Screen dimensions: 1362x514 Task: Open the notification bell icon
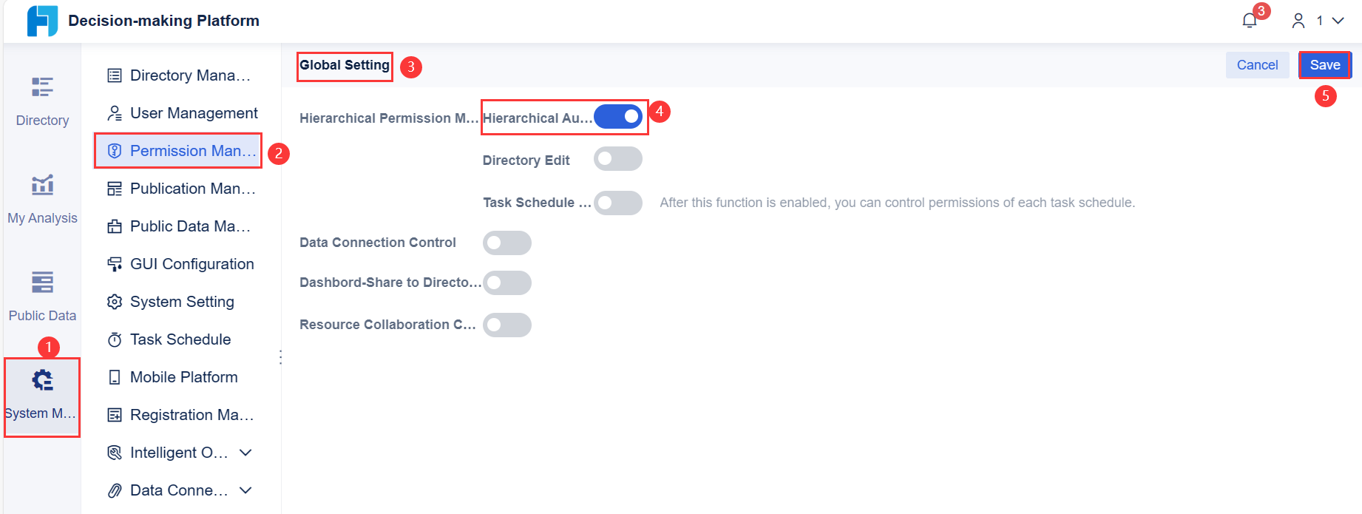1249,21
